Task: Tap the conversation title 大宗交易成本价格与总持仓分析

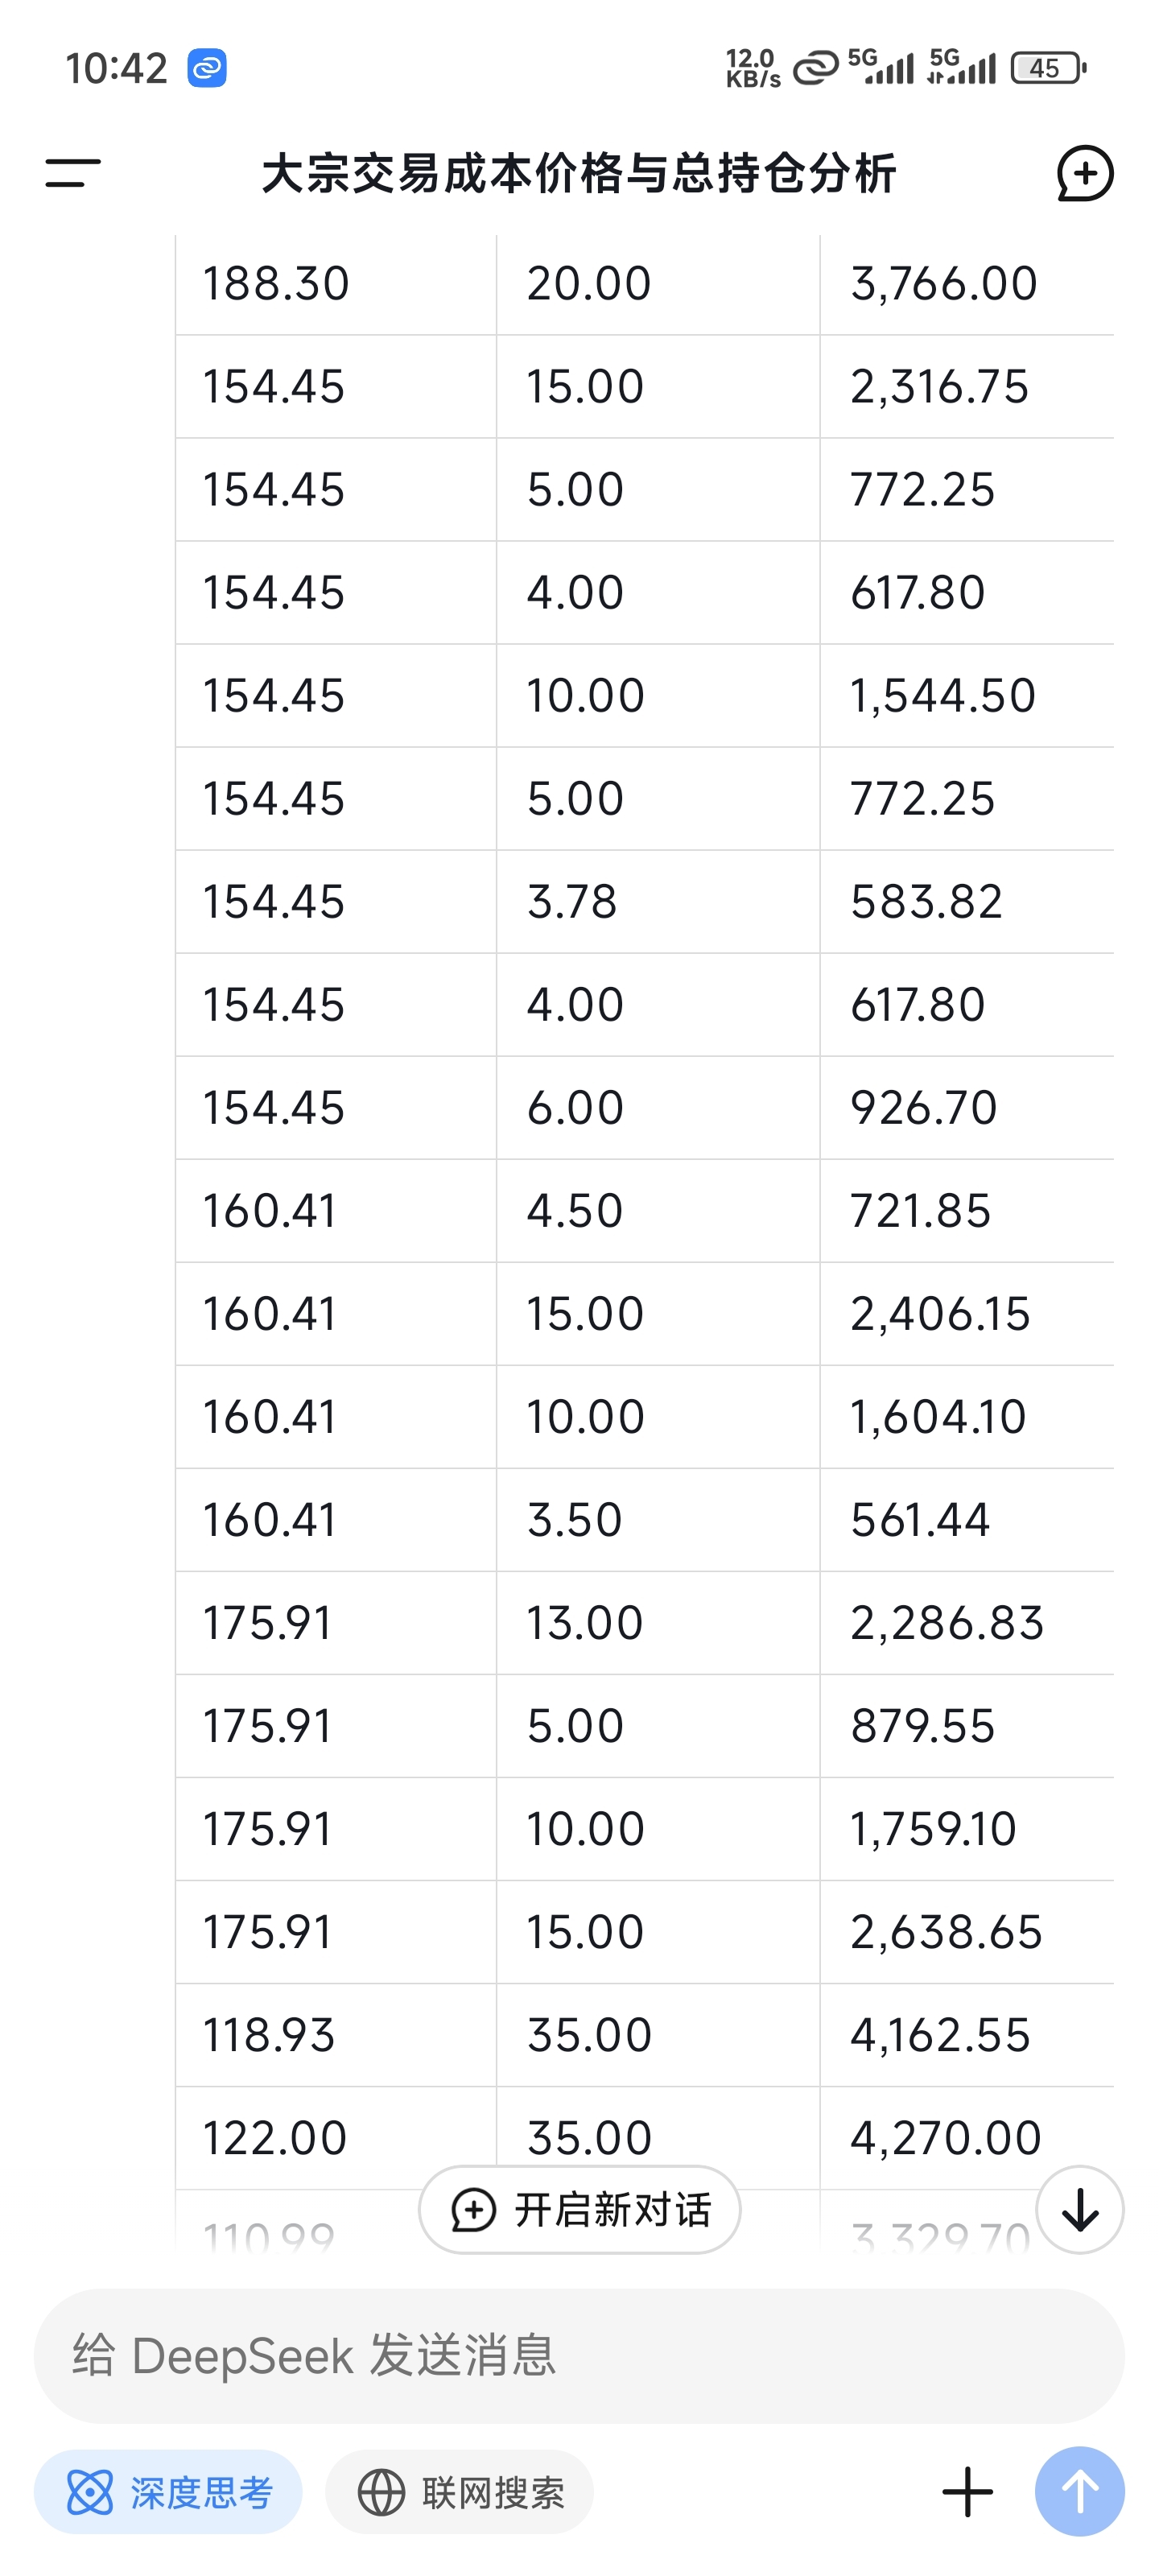Action: point(579,173)
